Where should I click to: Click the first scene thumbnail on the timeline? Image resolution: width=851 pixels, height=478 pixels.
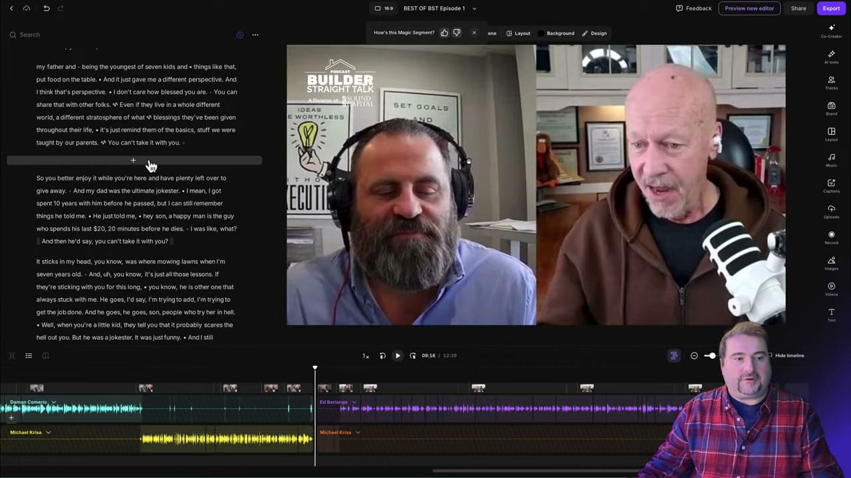pos(37,388)
